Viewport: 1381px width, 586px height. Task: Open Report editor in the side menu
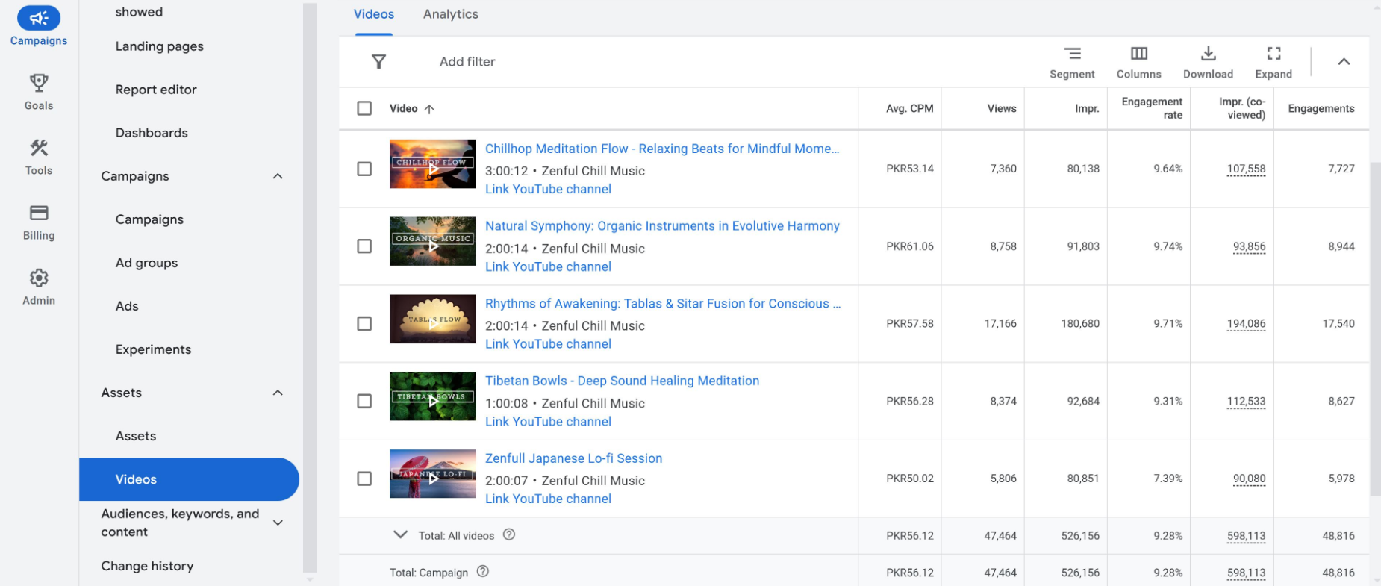tap(156, 90)
